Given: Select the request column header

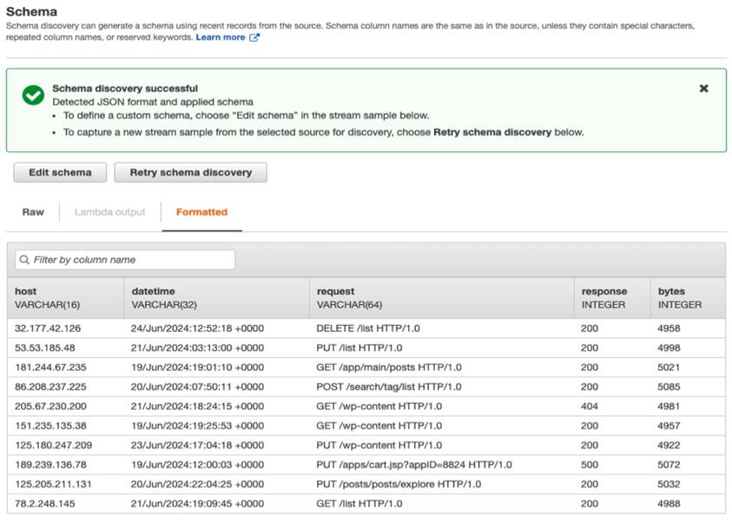Looking at the screenshot, I should (x=336, y=292).
